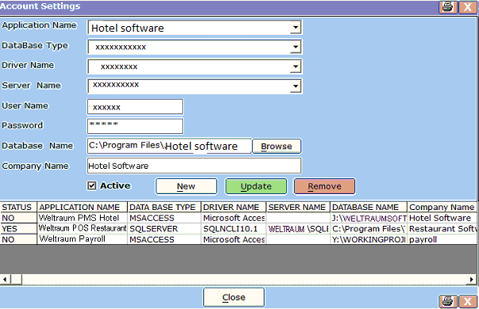This screenshot has width=479, height=309.
Task: Click the SERVER NAME column header
Action: (298, 207)
